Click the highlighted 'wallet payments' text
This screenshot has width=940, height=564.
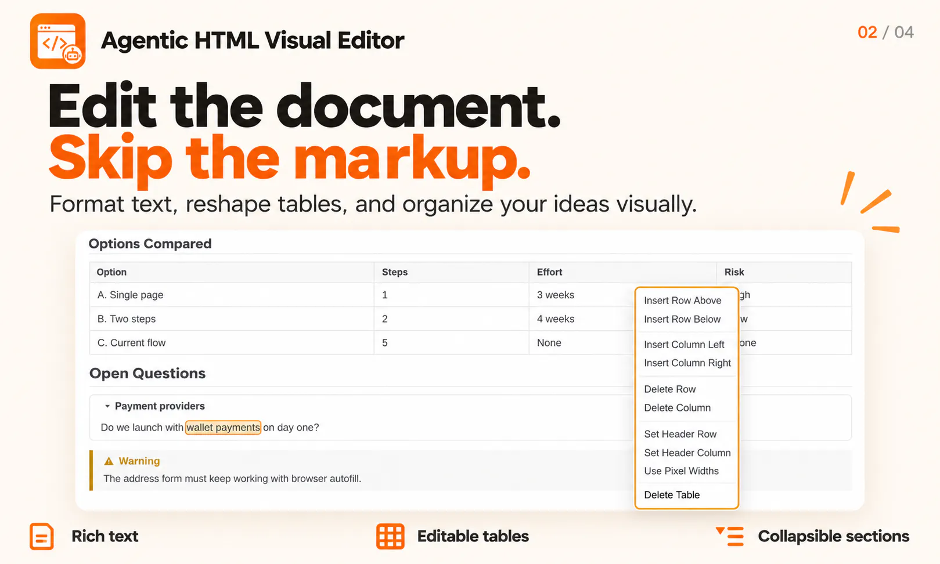(x=223, y=428)
